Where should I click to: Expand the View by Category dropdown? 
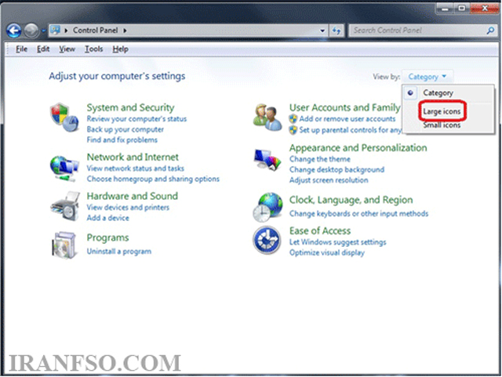click(427, 77)
